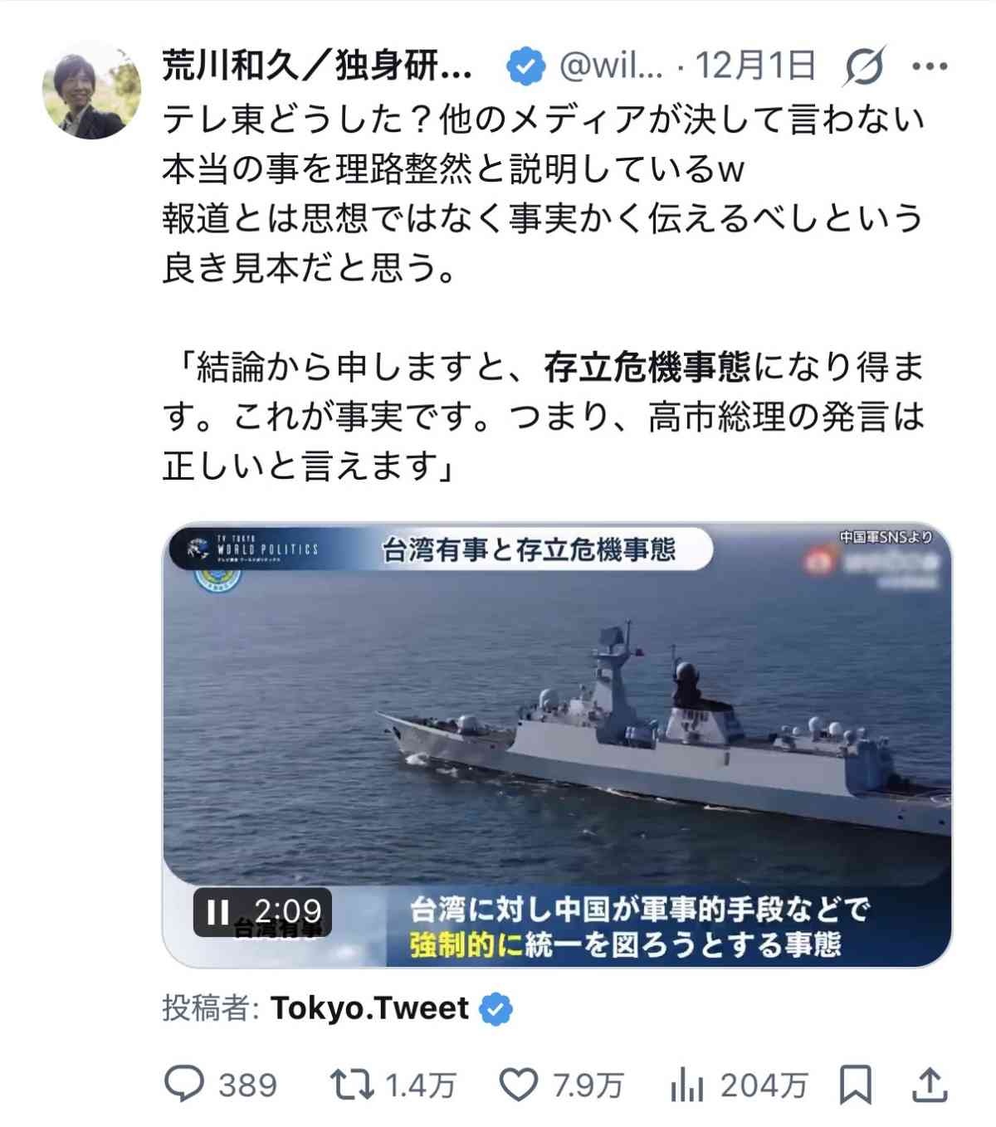This screenshot has width=996, height=1127.
Task: Open the 荒川和久 display name
Action: coord(317,66)
